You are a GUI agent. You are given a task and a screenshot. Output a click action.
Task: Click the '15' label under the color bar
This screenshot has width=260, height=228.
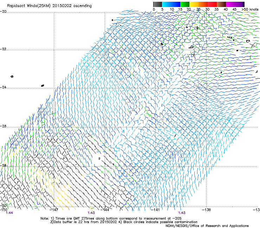tap(180, 9)
